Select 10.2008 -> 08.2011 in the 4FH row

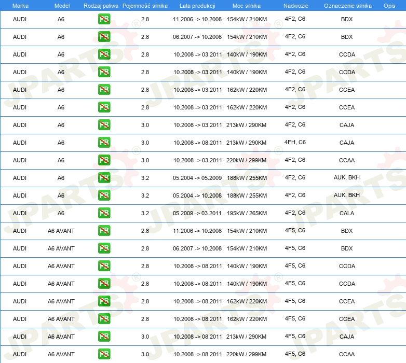pos(198,143)
